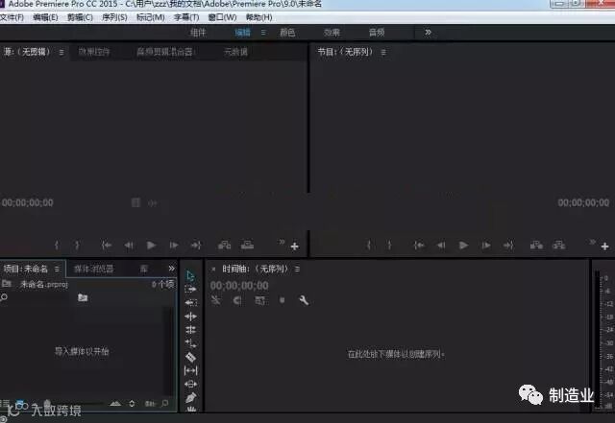Play the Program monitor sequence

[463, 246]
